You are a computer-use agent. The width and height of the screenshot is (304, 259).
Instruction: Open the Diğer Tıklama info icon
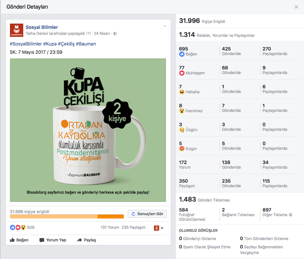[x=290, y=215]
